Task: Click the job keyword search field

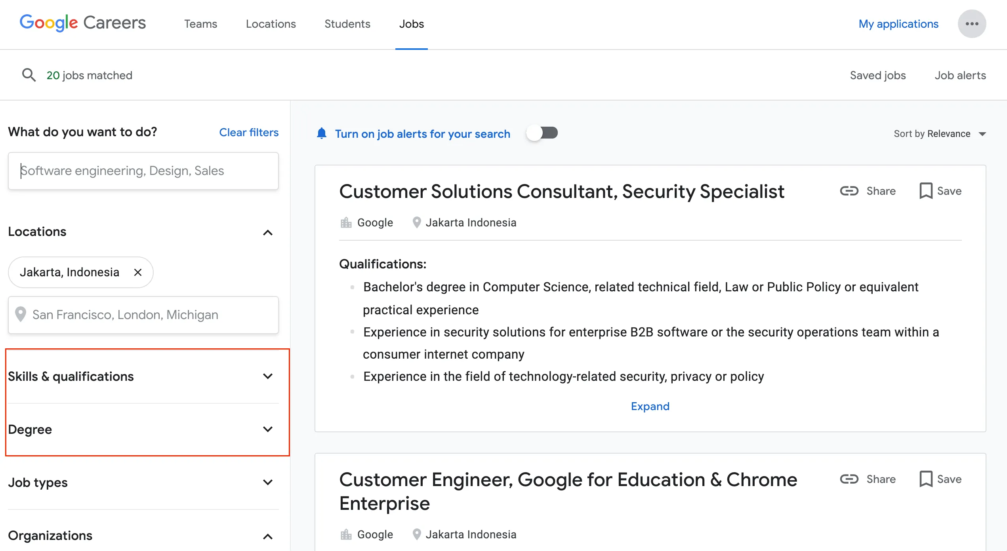Action: click(x=143, y=171)
